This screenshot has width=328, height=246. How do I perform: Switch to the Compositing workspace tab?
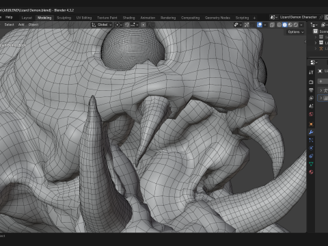pos(190,18)
